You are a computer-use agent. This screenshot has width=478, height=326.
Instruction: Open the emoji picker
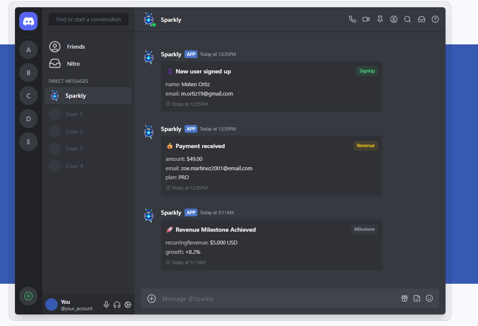click(x=429, y=298)
